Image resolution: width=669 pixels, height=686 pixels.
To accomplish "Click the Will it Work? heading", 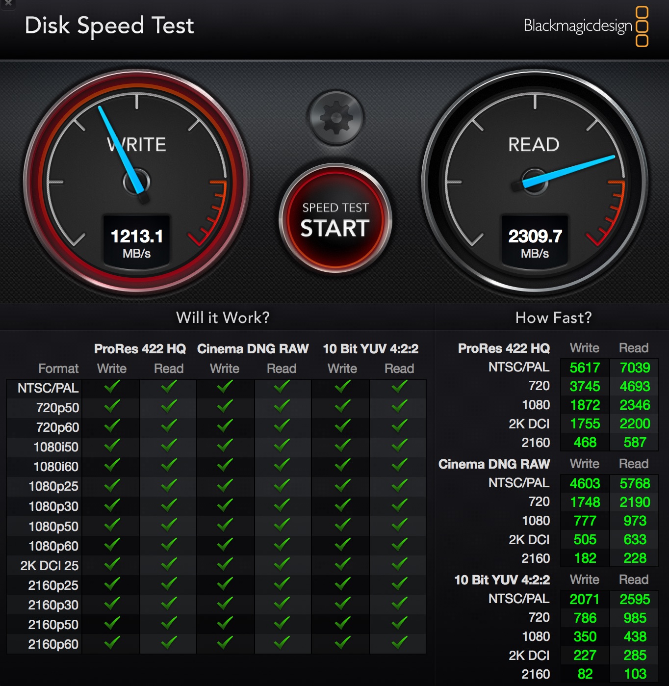I will tap(223, 317).
